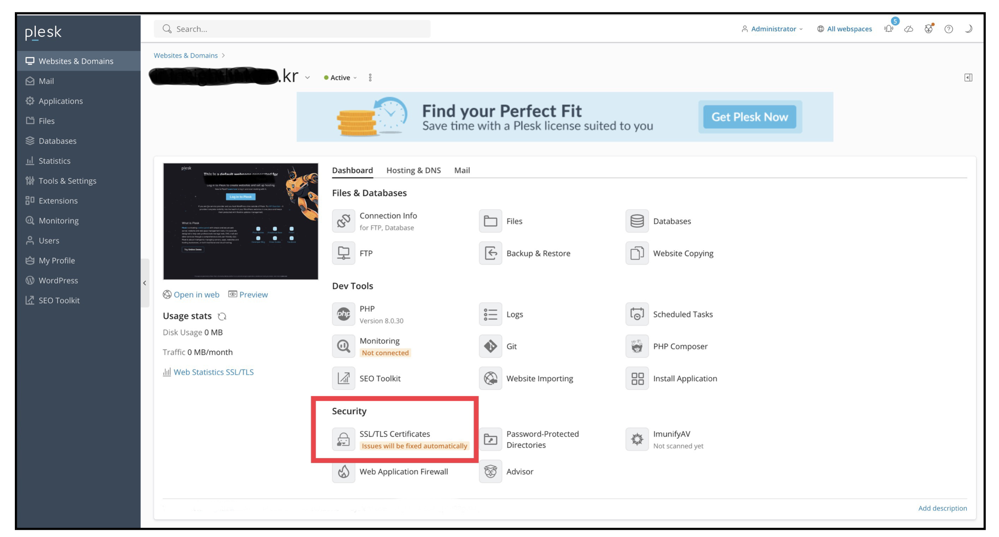Refresh usage stats with the reload icon
Image resolution: width=999 pixels, height=537 pixels.
tap(222, 316)
